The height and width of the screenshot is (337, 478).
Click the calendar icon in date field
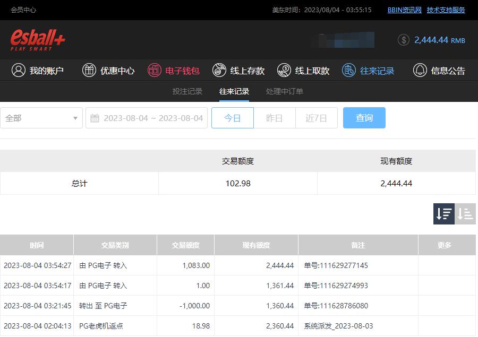pyautogui.click(x=95, y=118)
